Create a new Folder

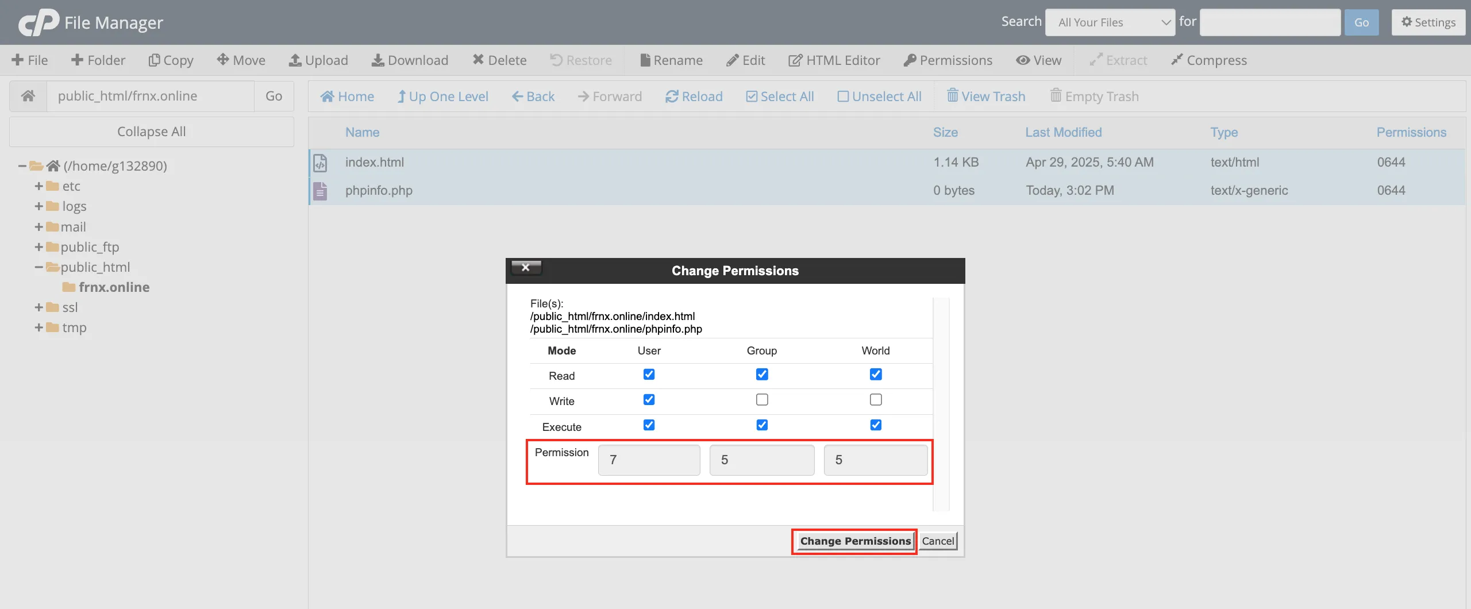tap(98, 60)
